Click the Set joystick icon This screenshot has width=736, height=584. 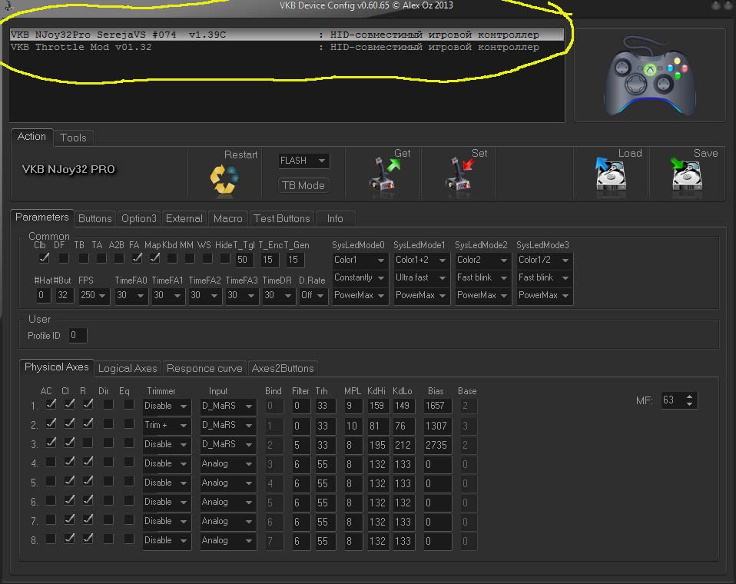pos(459,174)
